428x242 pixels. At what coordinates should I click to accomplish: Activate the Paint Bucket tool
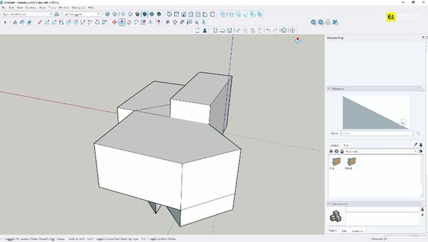pyautogui.click(x=22, y=22)
